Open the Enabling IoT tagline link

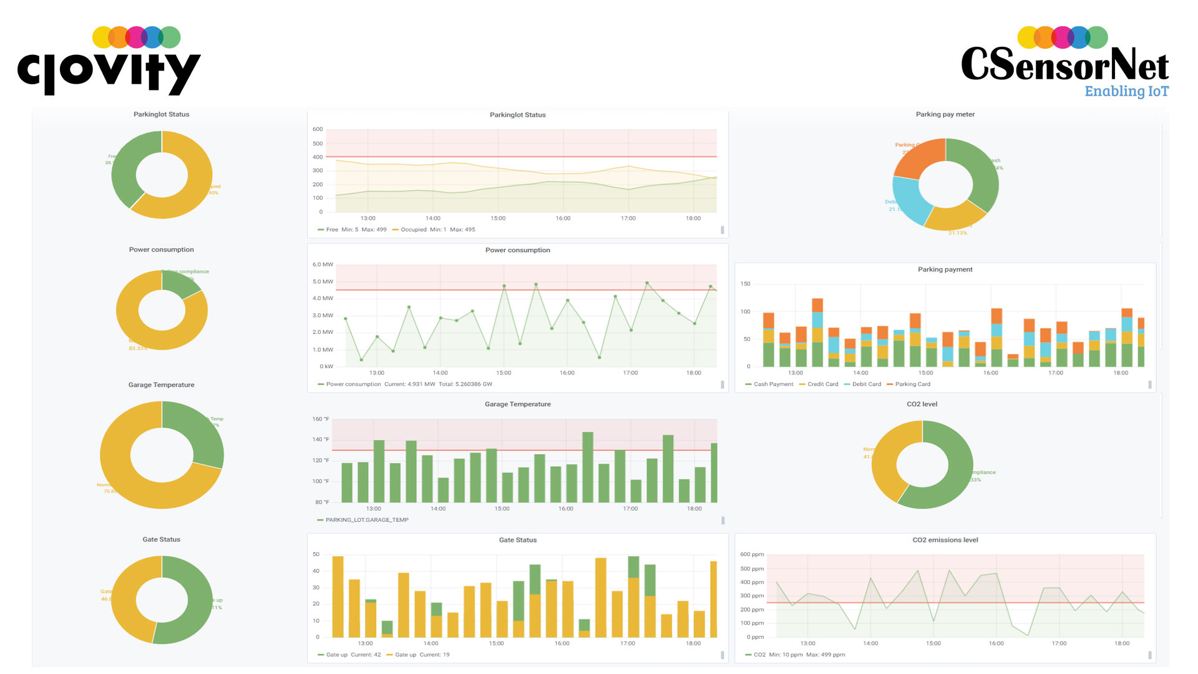1126,91
